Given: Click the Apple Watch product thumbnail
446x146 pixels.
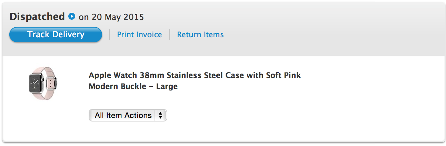Looking at the screenshot, I should [43, 83].
